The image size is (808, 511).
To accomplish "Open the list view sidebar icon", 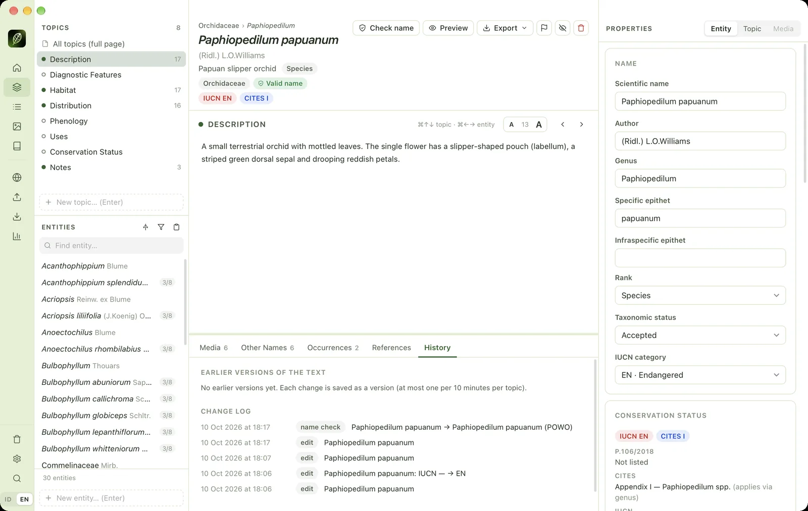I will [x=17, y=107].
